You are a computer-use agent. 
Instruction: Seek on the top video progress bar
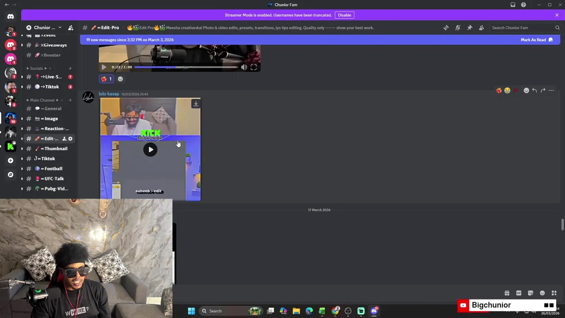[186, 67]
